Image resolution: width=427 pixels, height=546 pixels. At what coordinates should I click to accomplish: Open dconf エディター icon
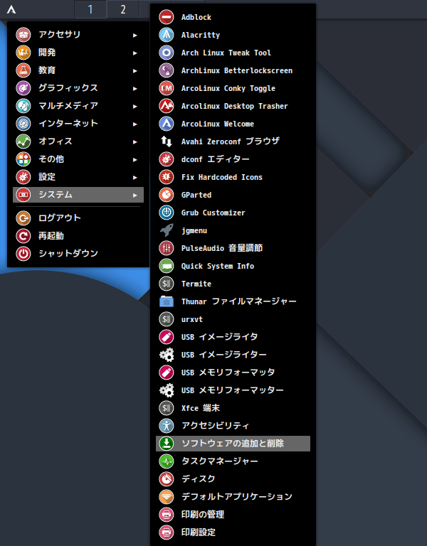[167, 159]
